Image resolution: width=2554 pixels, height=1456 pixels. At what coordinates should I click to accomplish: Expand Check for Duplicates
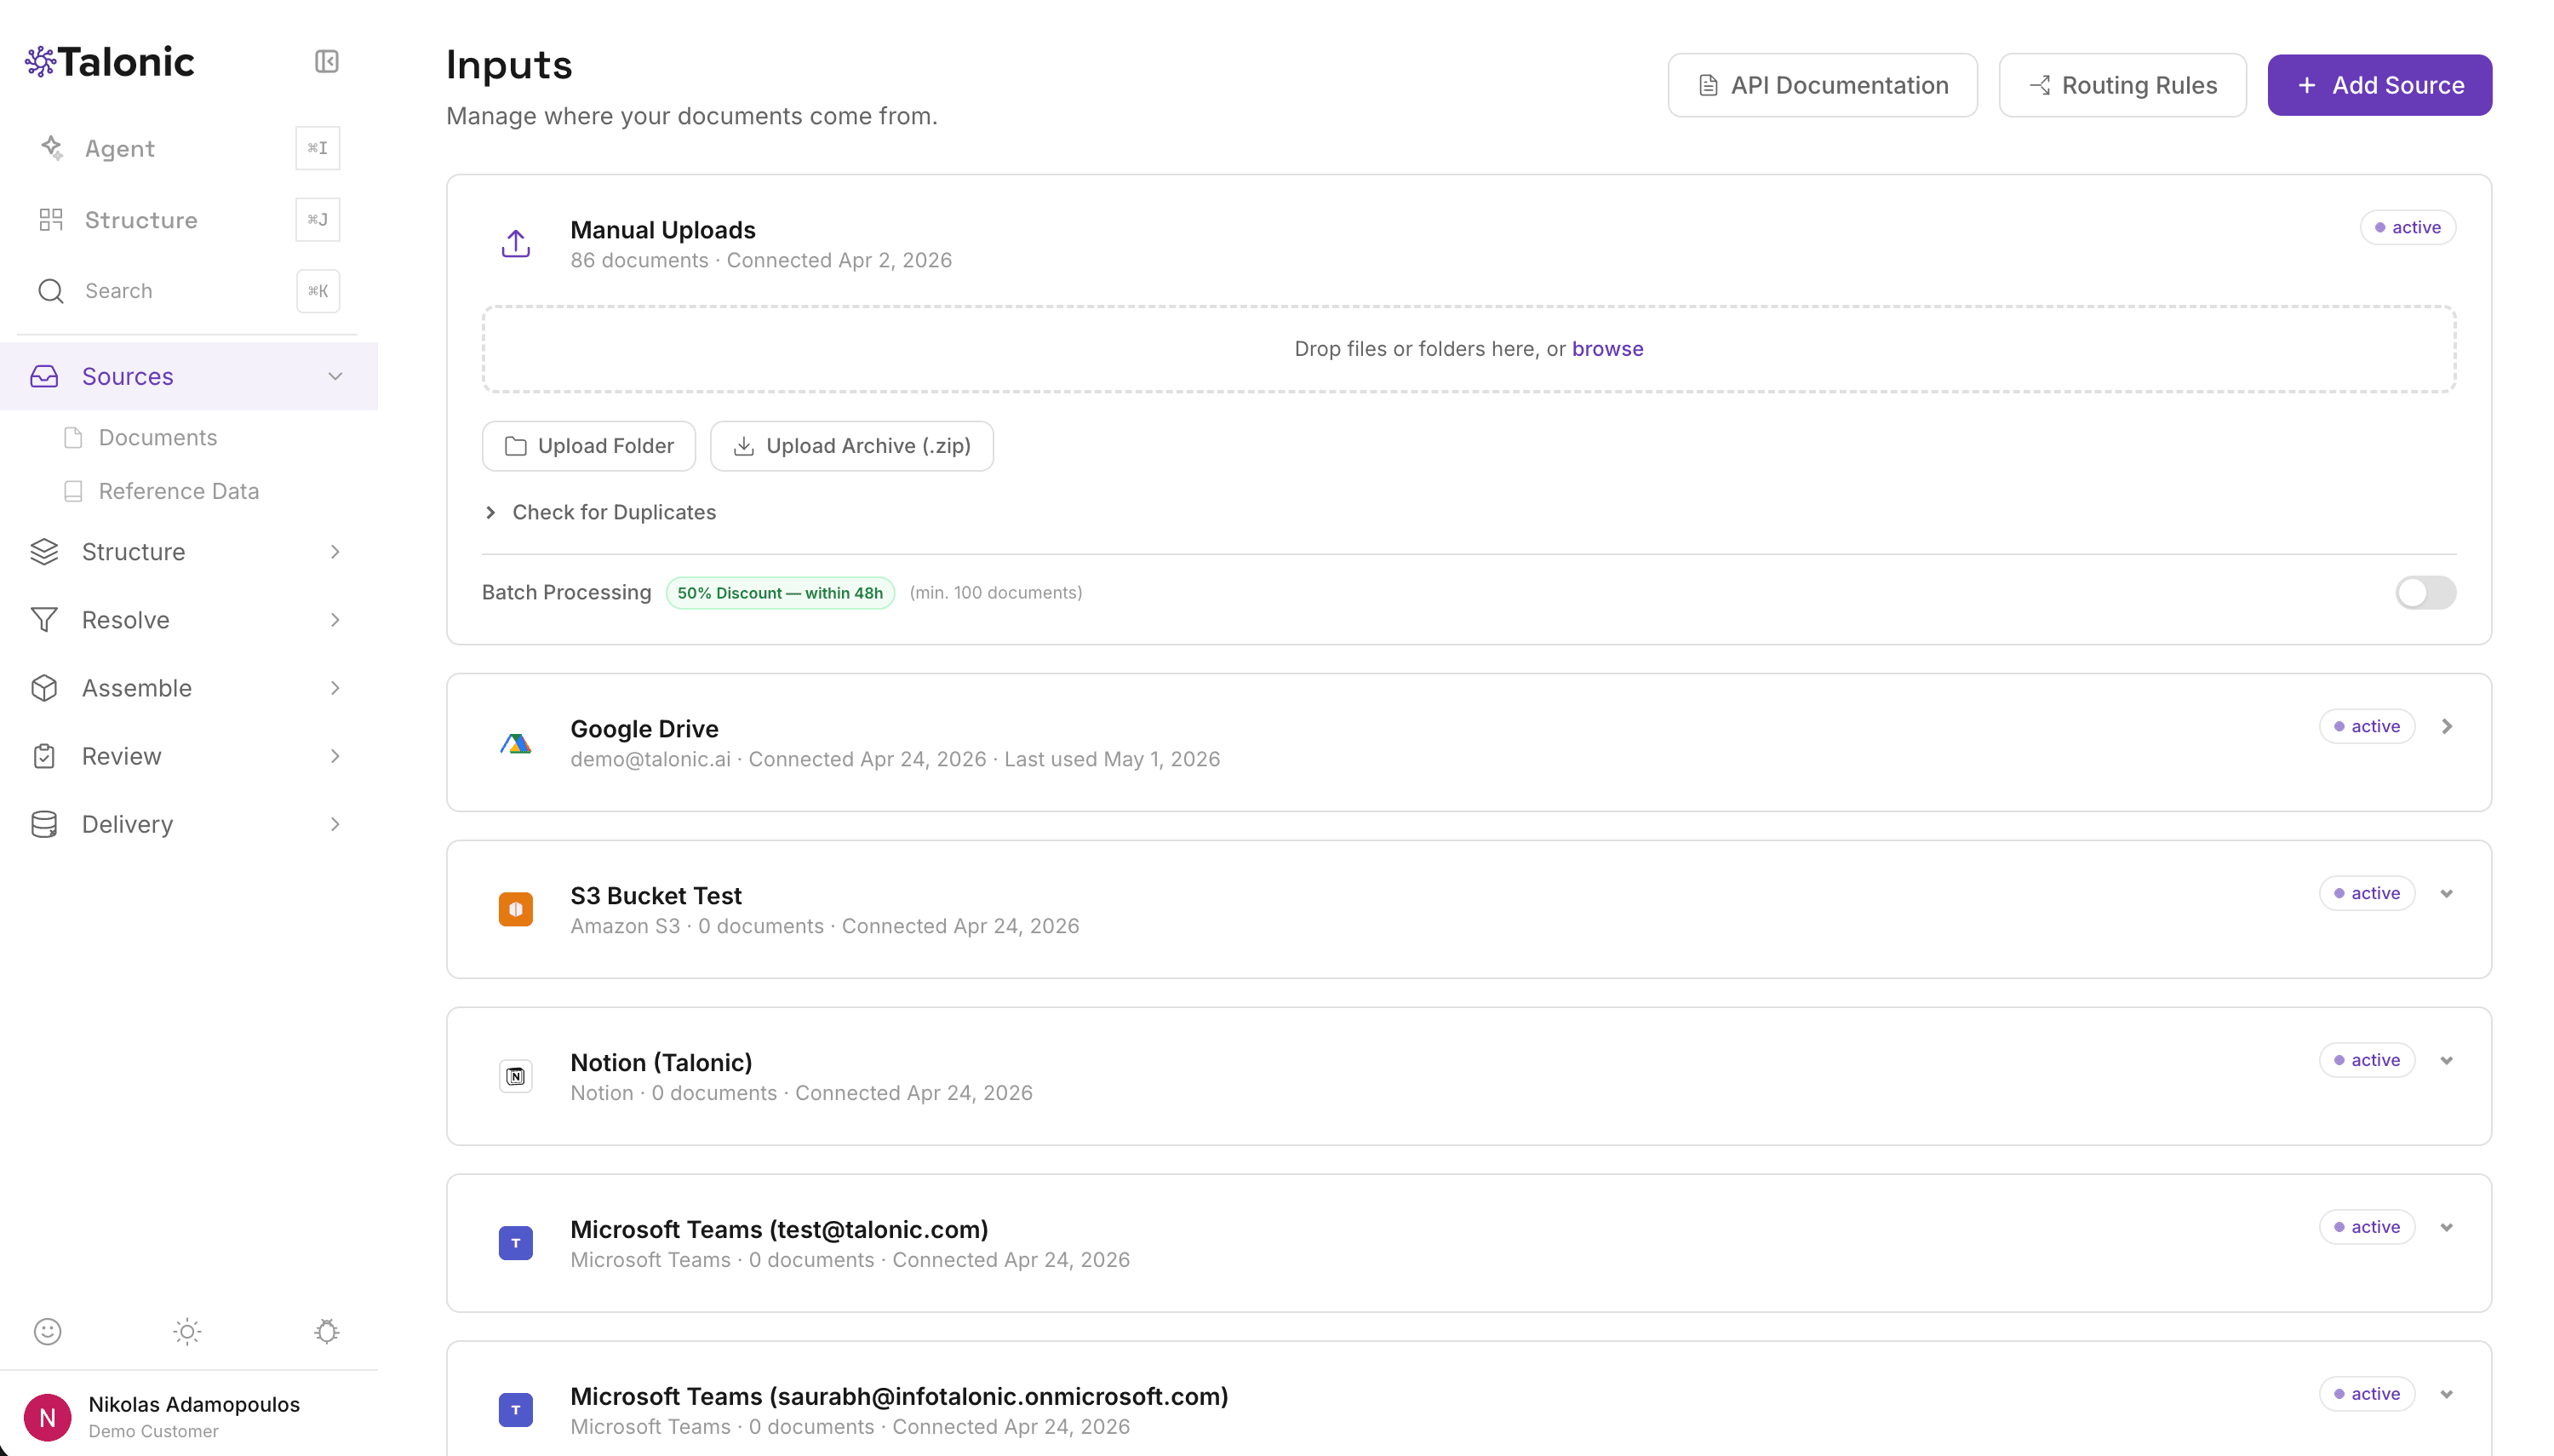coord(600,513)
